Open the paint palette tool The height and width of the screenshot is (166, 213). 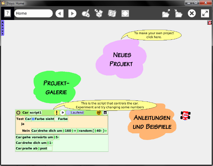click(x=86, y=13)
